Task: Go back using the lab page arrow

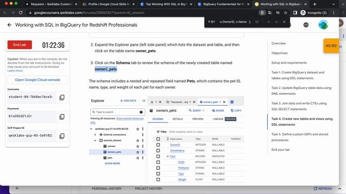Action: point(9,25)
